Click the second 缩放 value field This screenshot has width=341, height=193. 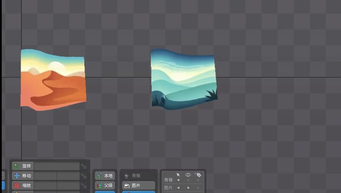[x=68, y=186]
